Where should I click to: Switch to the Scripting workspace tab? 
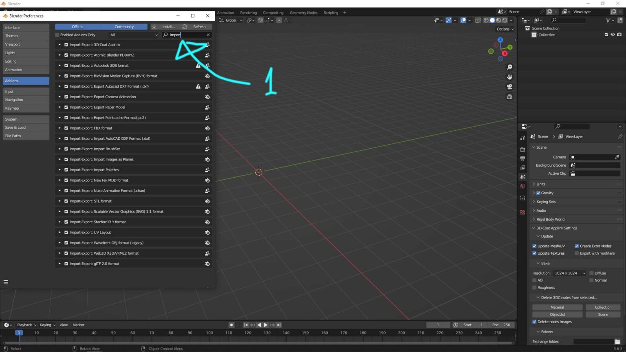click(x=331, y=13)
